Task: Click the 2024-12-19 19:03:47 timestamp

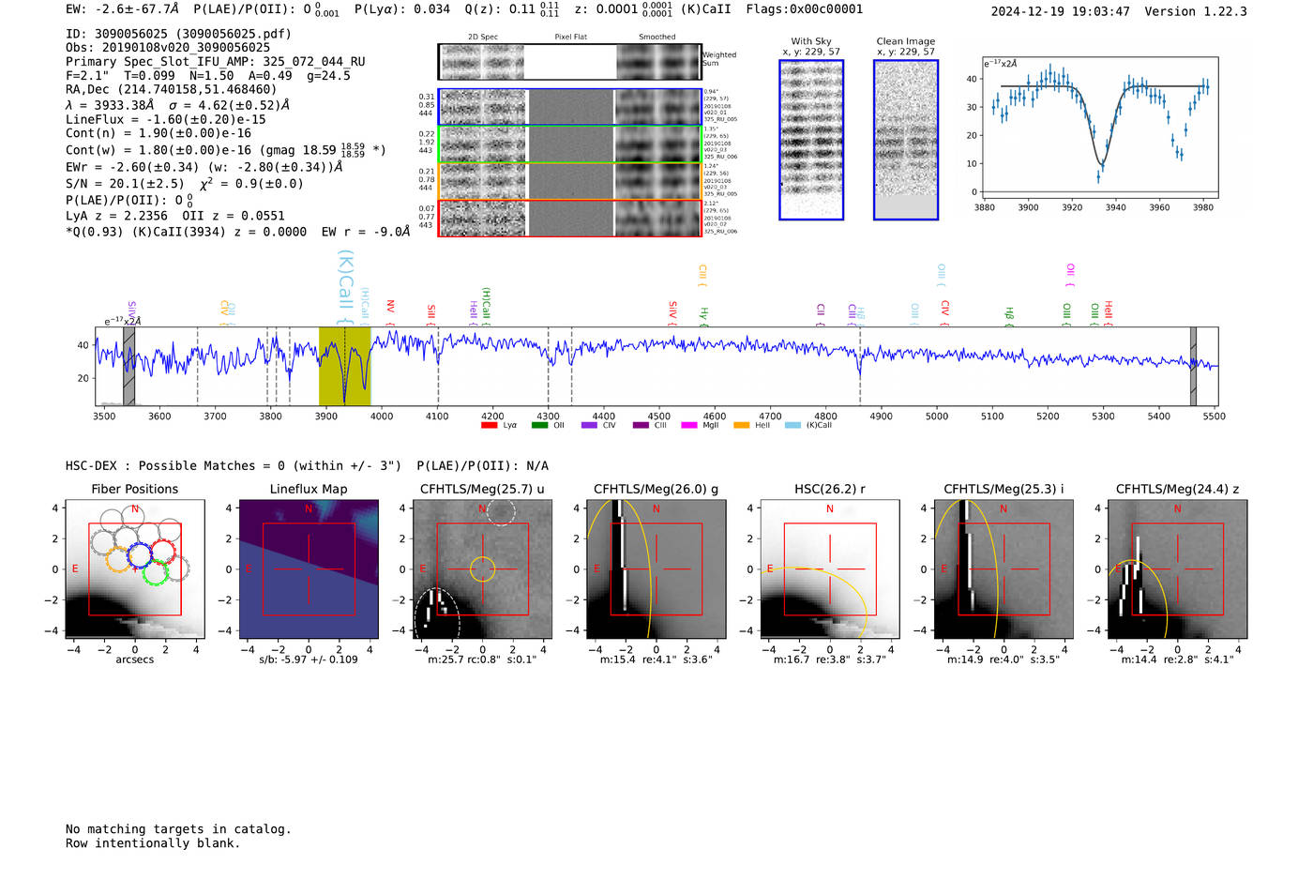Action: [1060, 12]
